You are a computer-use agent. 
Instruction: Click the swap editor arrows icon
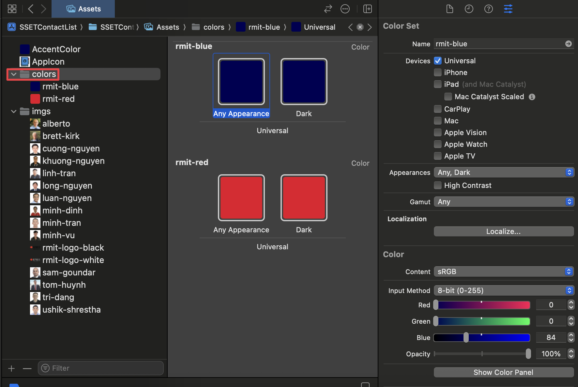[x=327, y=9]
